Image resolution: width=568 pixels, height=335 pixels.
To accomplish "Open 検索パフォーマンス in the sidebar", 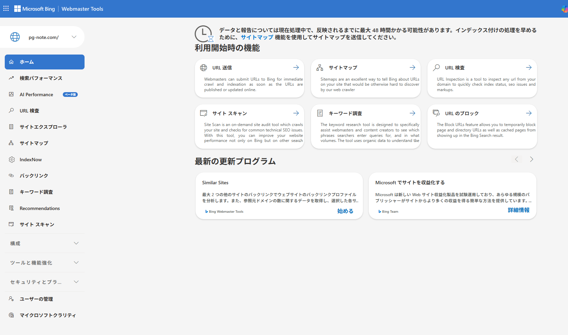I will (44, 78).
